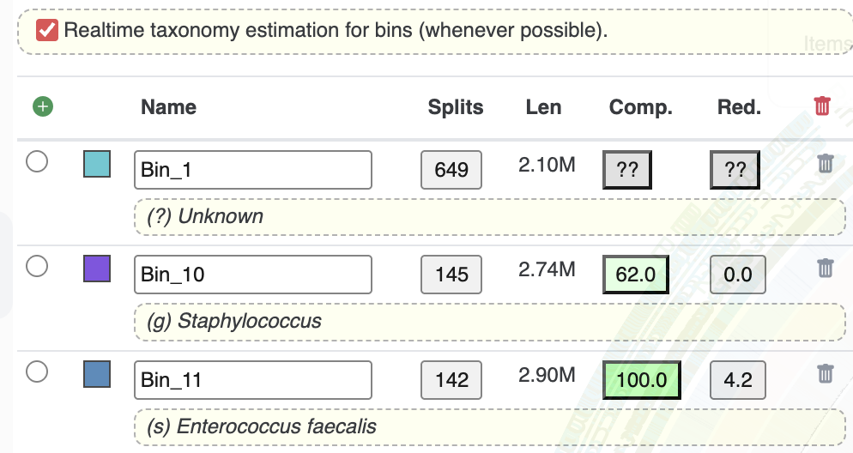Open the Bin_10 purple color swatch
The height and width of the screenshot is (453, 853).
pyautogui.click(x=97, y=269)
